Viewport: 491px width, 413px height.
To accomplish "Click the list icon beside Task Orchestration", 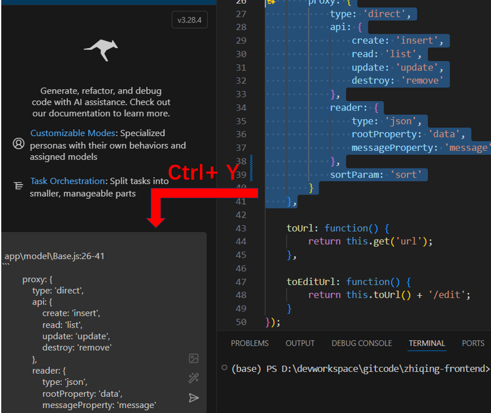I will pos(19,186).
